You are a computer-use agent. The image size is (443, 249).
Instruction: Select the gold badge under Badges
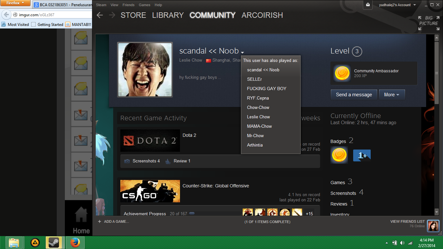[339, 155]
